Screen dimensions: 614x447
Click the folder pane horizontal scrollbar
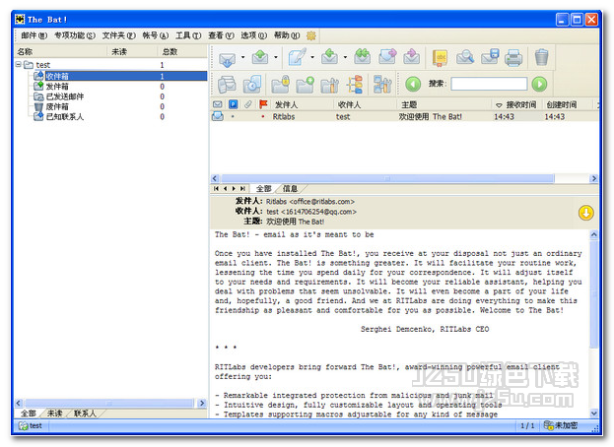click(110, 403)
